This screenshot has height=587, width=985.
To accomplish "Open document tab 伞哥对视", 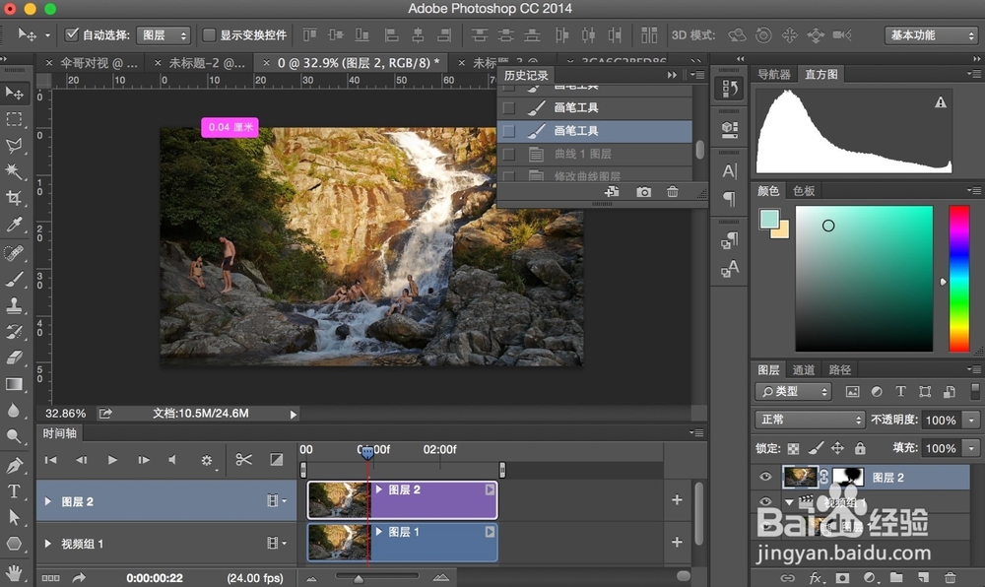I will [x=98, y=63].
